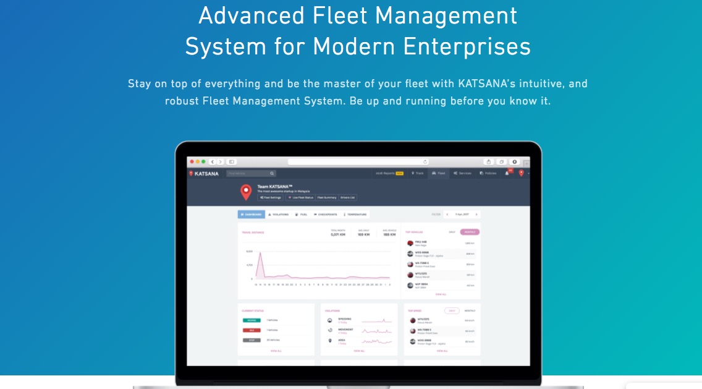Open the Policies menu item
This screenshot has height=389, width=702.
click(488, 173)
